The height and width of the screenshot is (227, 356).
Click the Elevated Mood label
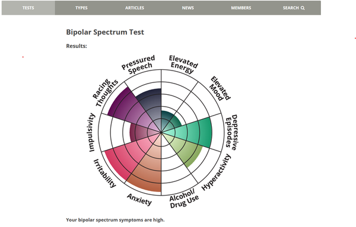pos(220,89)
